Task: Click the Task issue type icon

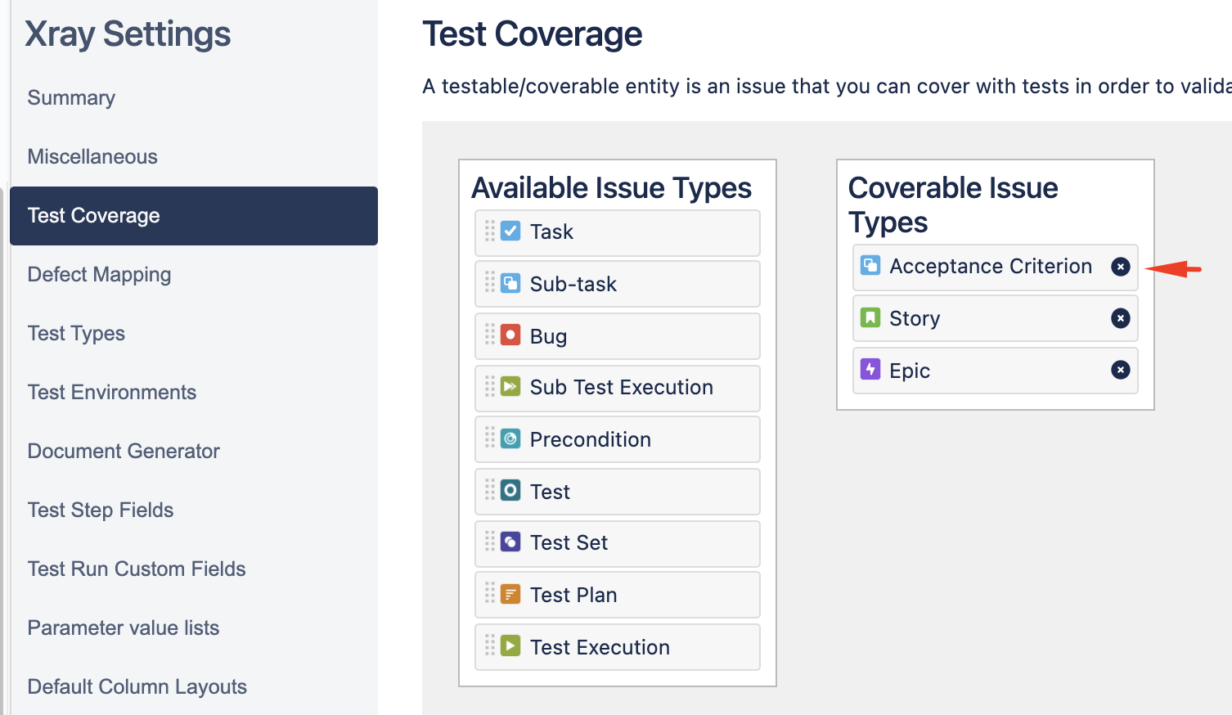Action: click(x=510, y=231)
